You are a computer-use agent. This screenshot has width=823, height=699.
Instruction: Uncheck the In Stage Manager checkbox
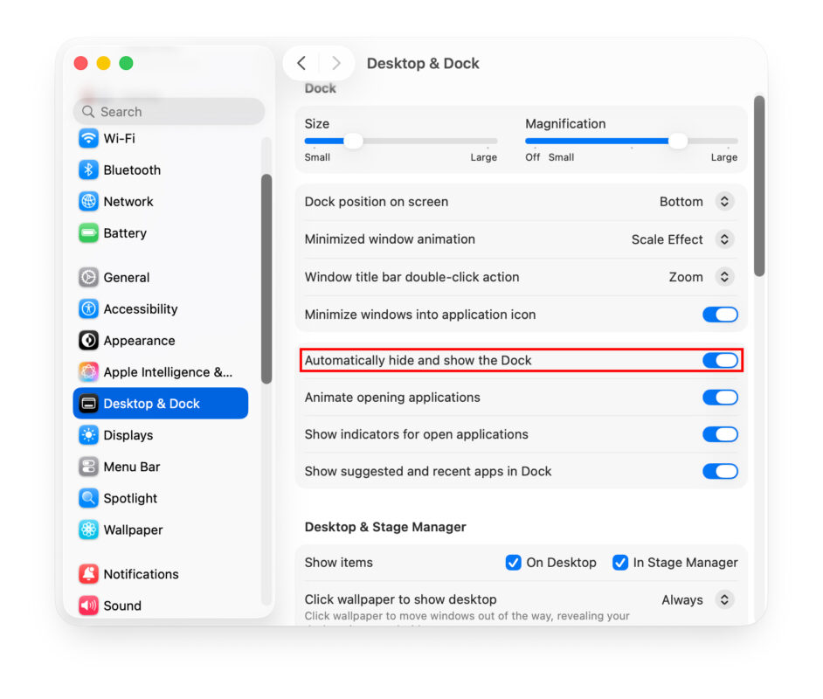pyautogui.click(x=620, y=563)
